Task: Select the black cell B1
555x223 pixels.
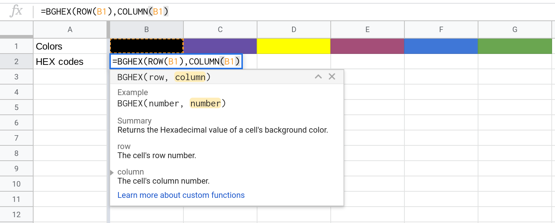Action: click(x=147, y=46)
